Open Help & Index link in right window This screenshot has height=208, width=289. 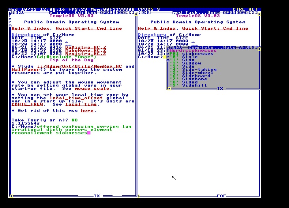[157, 28]
